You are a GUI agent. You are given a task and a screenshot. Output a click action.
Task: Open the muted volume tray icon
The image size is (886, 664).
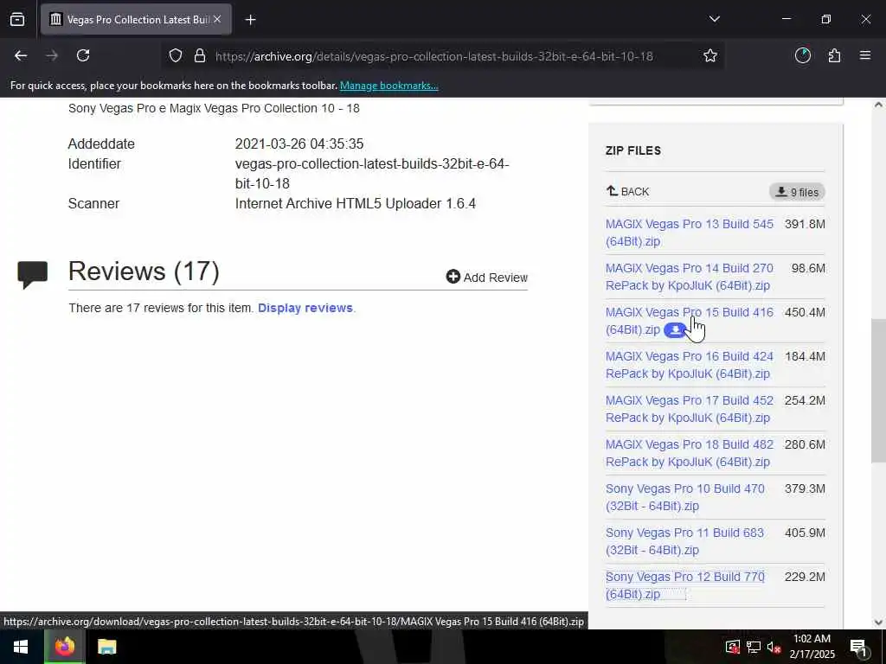tap(774, 647)
